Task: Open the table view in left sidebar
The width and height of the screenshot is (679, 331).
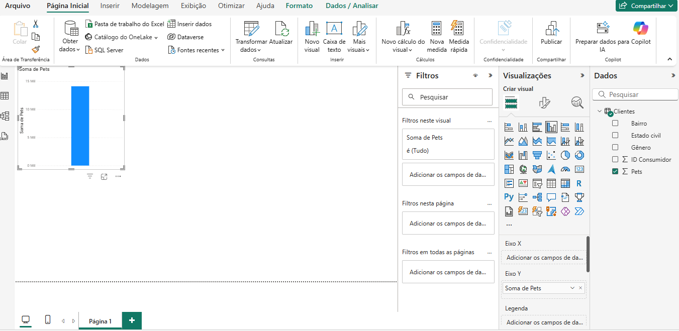Action: pyautogui.click(x=5, y=96)
